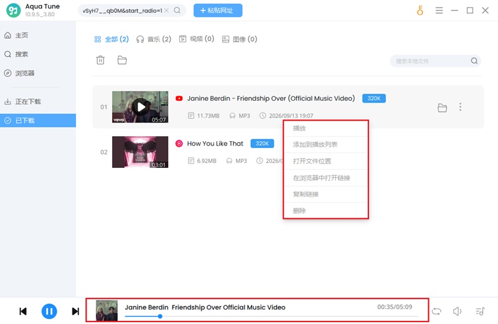
Task: Click the 粘贴网址 paste URL button
Action: 218,11
